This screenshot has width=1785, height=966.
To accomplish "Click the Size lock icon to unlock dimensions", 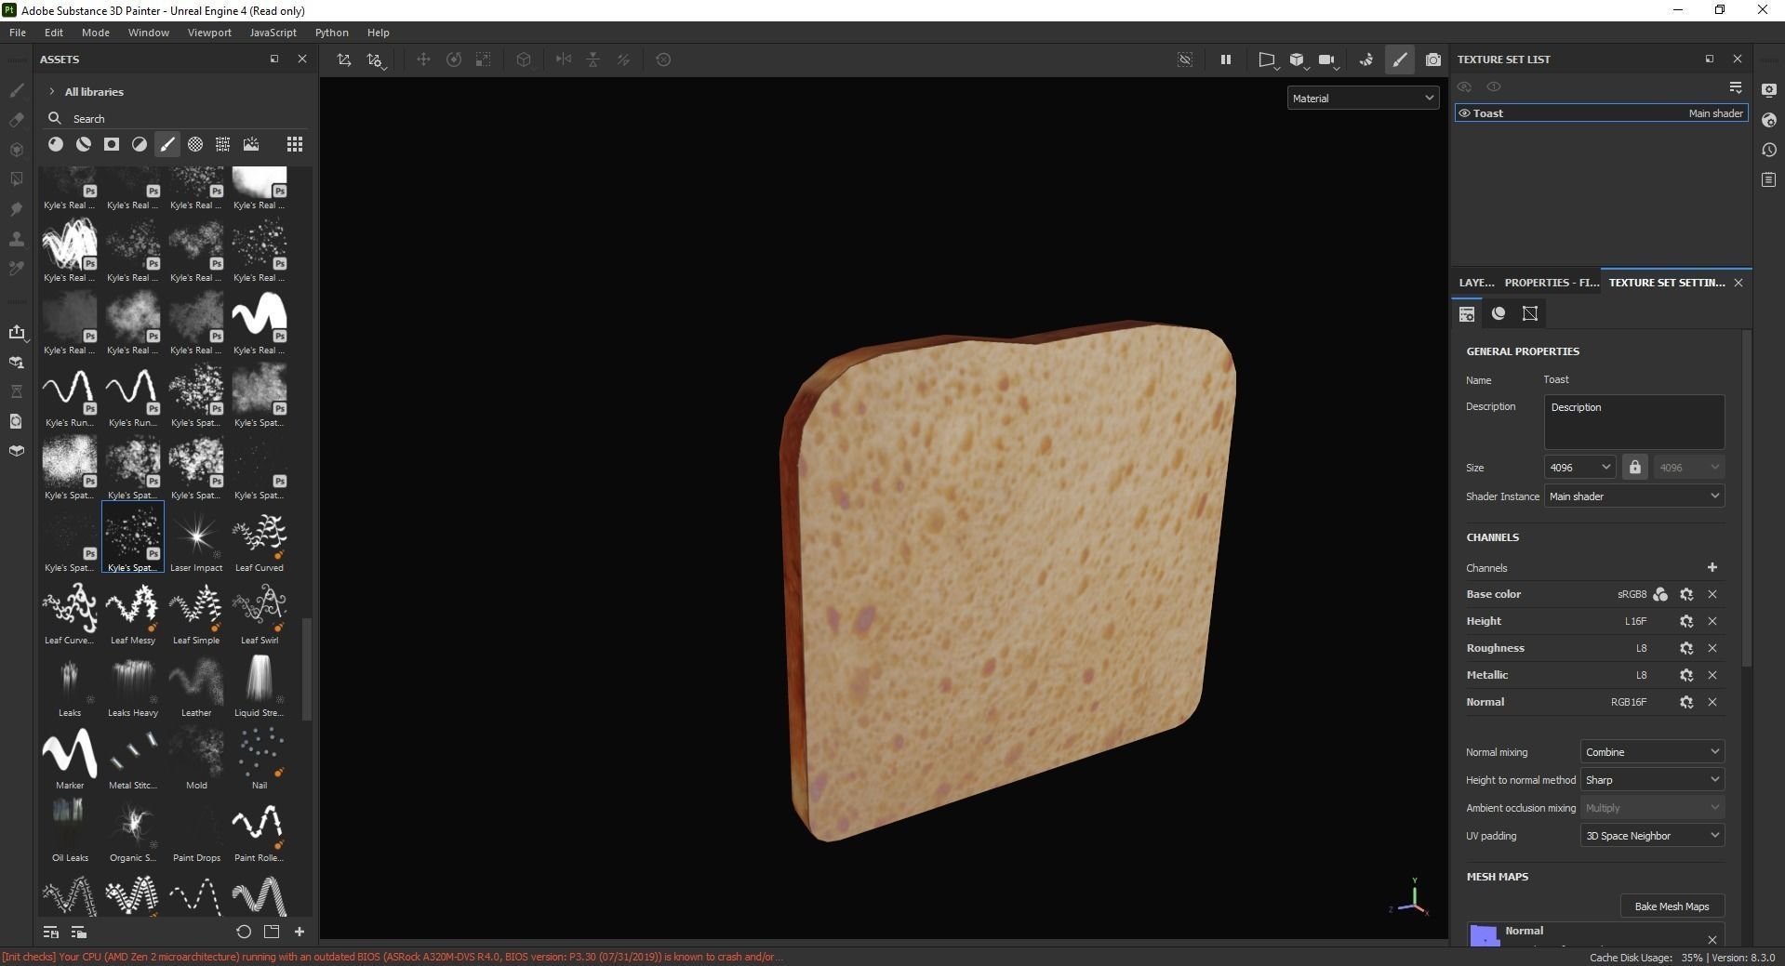I will pos(1635,467).
